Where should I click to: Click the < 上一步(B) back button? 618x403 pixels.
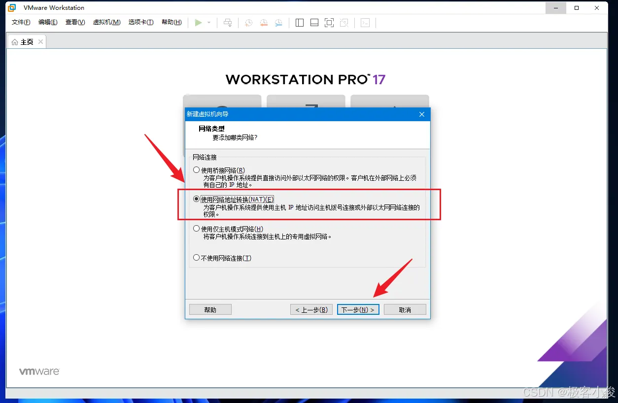[311, 309]
